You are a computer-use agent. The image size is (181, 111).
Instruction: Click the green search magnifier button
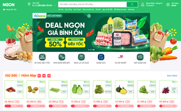pos(132,4)
